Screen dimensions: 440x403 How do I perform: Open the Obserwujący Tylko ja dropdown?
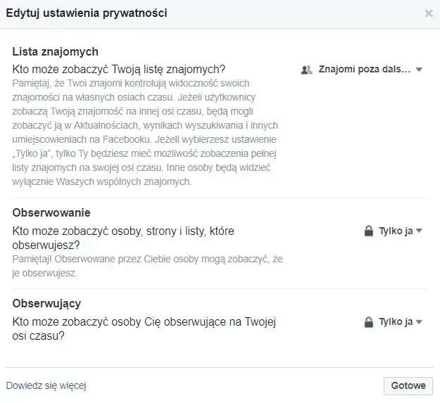393,321
